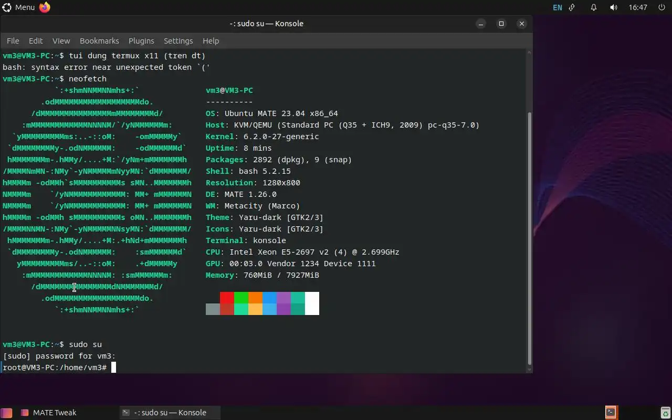
Task: Open the 16:47 clock calendar
Action: pos(638,7)
